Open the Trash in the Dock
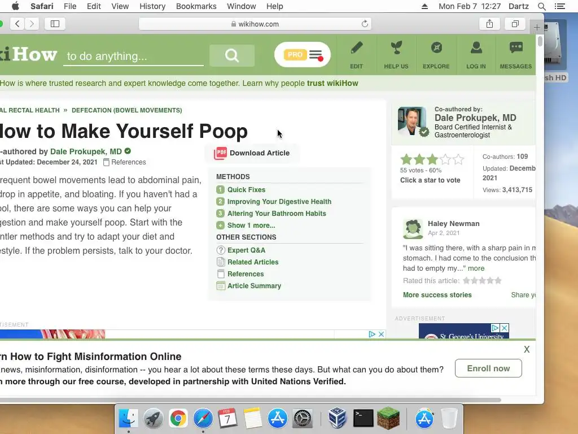The height and width of the screenshot is (434, 578). [x=449, y=418]
